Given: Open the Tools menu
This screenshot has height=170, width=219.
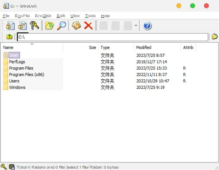Looking at the screenshot, I should point(90,16).
